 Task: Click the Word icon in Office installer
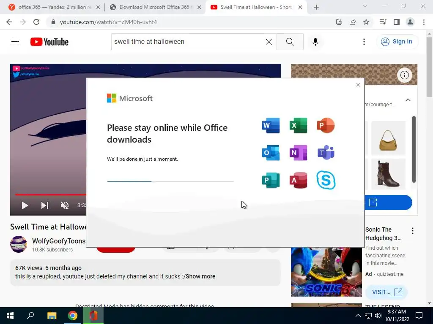(x=271, y=125)
